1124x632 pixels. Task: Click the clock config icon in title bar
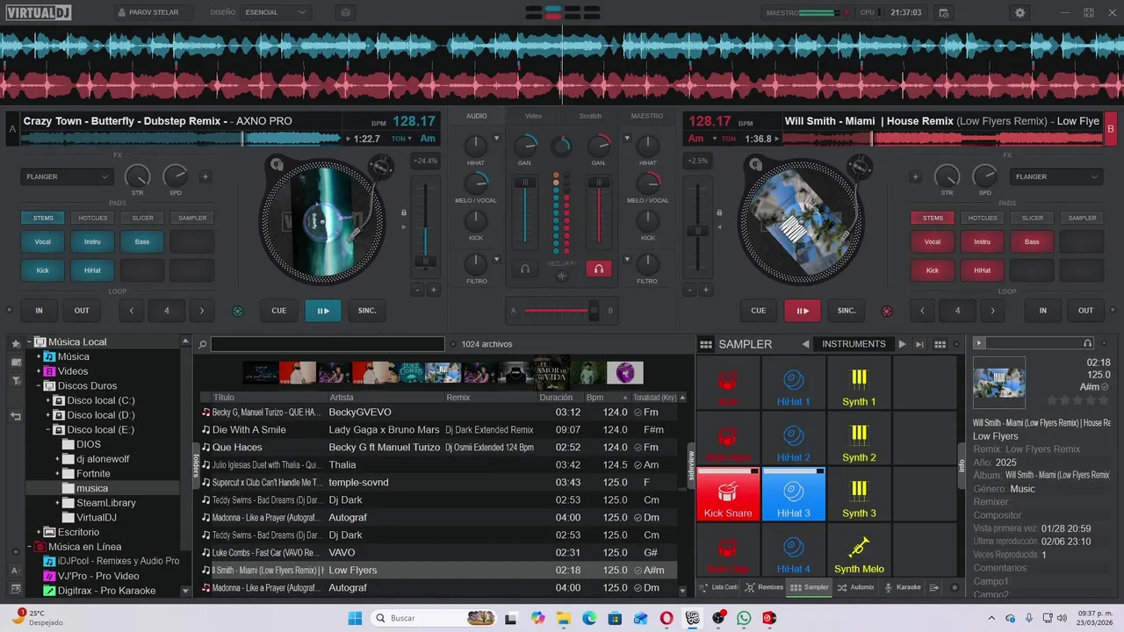click(x=943, y=13)
